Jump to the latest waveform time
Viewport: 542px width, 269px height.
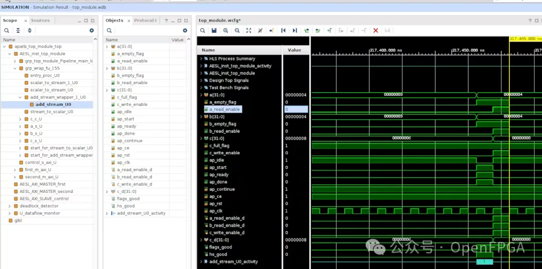[x=295, y=31]
